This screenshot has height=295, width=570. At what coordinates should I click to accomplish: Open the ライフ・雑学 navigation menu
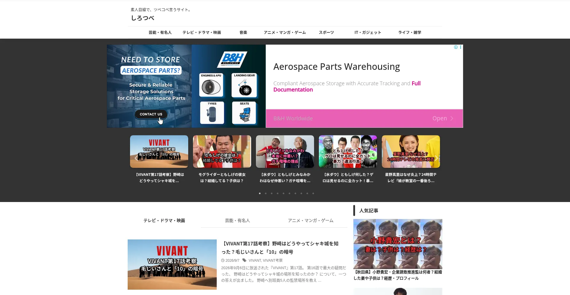point(409,32)
